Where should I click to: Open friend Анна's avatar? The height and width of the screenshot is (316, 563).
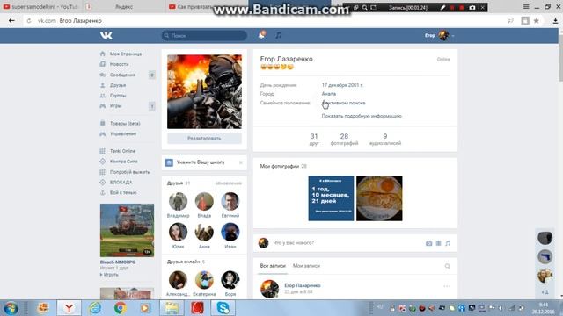click(204, 232)
